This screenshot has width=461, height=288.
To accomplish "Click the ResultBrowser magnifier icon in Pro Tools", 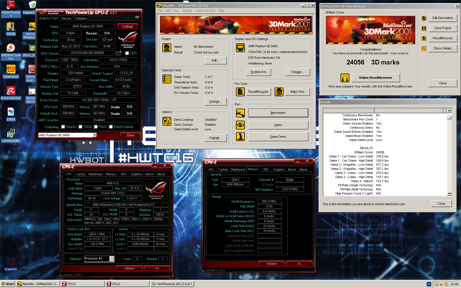I will pos(240,92).
